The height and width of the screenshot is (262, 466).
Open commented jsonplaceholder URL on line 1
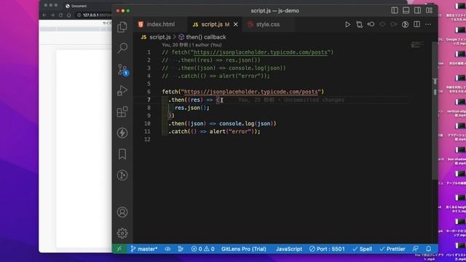[261, 52]
